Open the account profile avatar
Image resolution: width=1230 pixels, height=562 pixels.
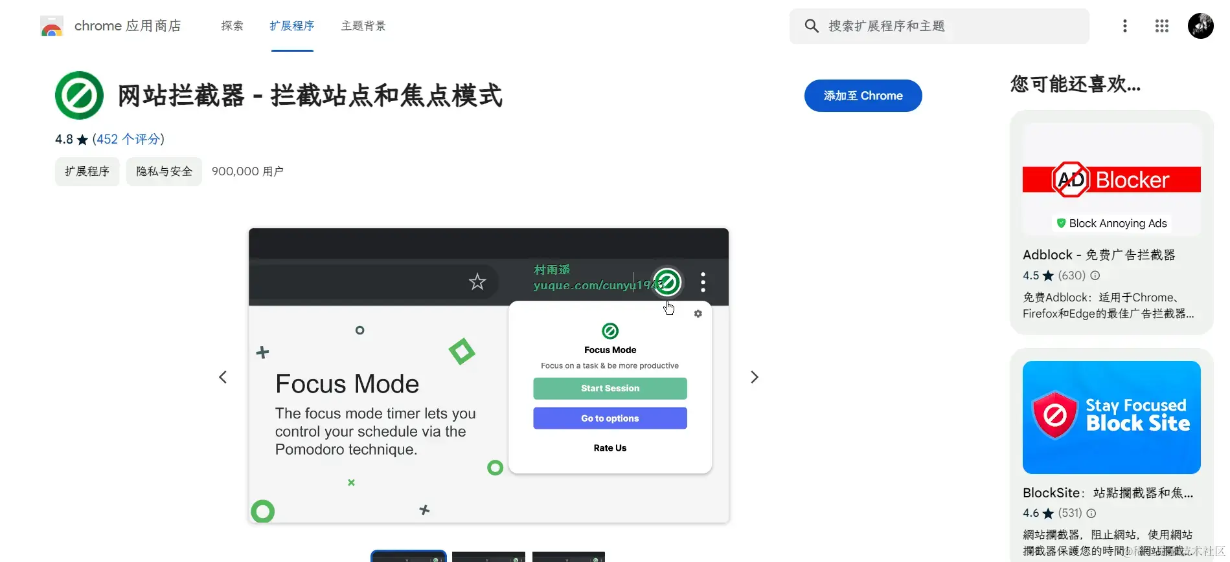tap(1201, 26)
